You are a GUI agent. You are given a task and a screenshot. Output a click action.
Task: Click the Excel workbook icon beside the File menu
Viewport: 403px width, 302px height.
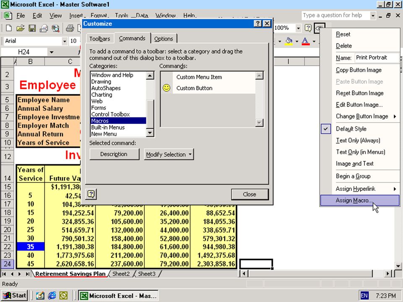[8, 16]
